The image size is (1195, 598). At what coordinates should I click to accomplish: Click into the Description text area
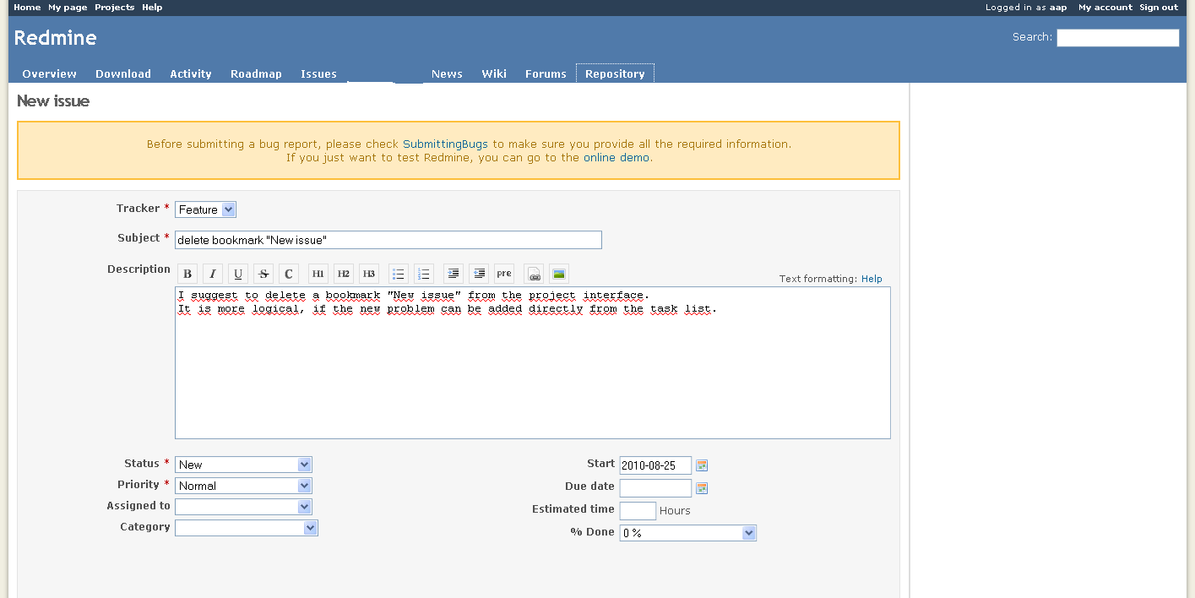[x=533, y=363]
